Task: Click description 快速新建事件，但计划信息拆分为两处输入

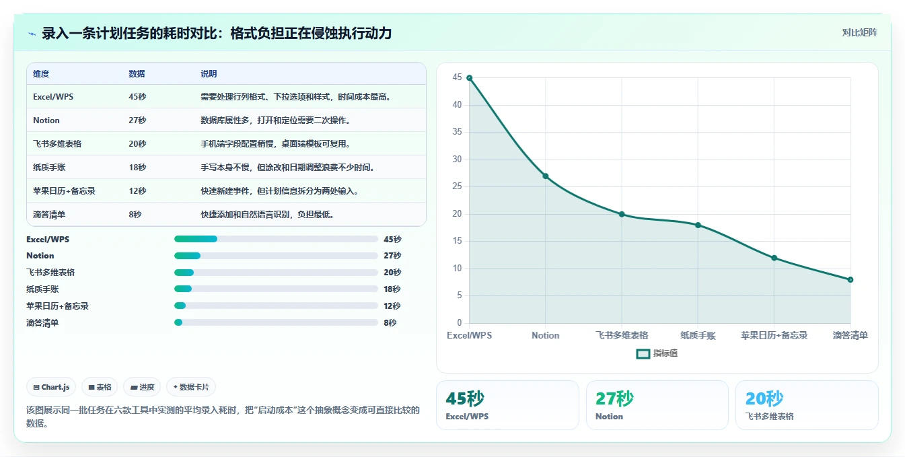Action: 279,191
